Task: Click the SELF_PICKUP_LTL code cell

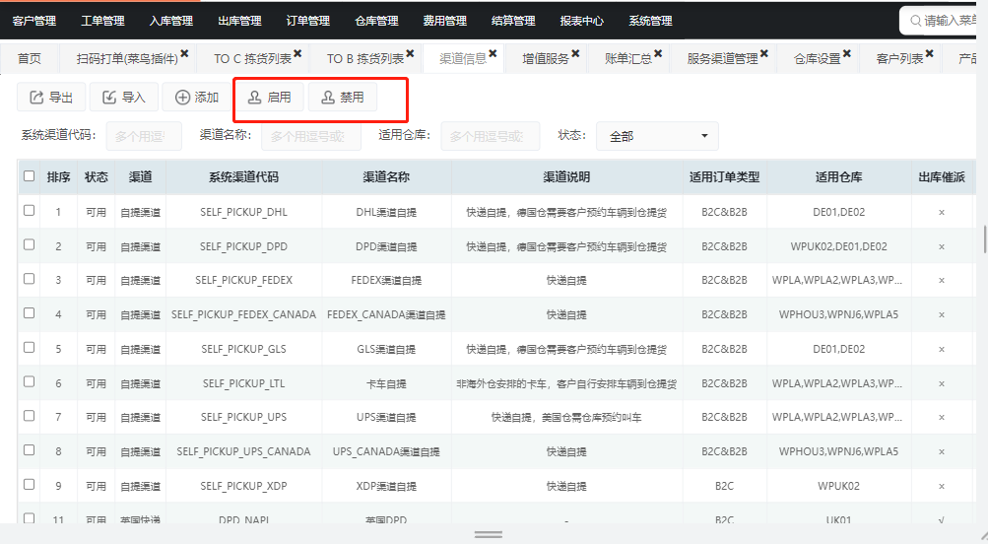Action: tap(244, 383)
